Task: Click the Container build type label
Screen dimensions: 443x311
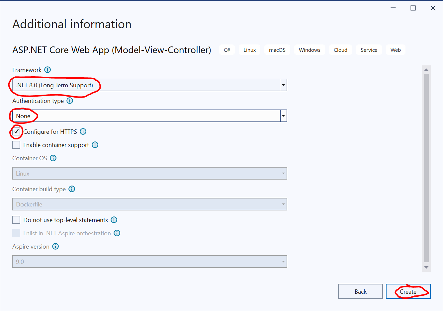Action: pyautogui.click(x=39, y=189)
